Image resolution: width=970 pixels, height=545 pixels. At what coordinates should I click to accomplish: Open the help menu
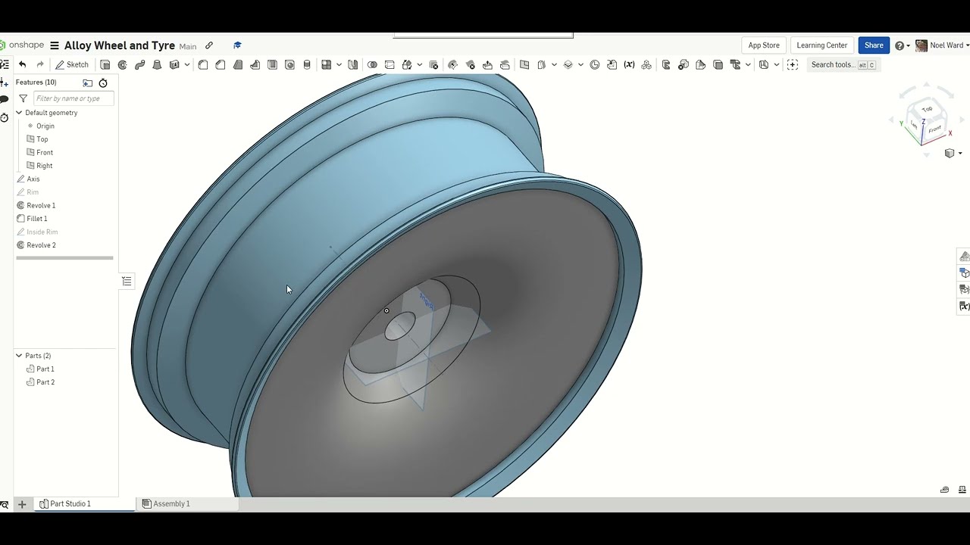click(902, 45)
